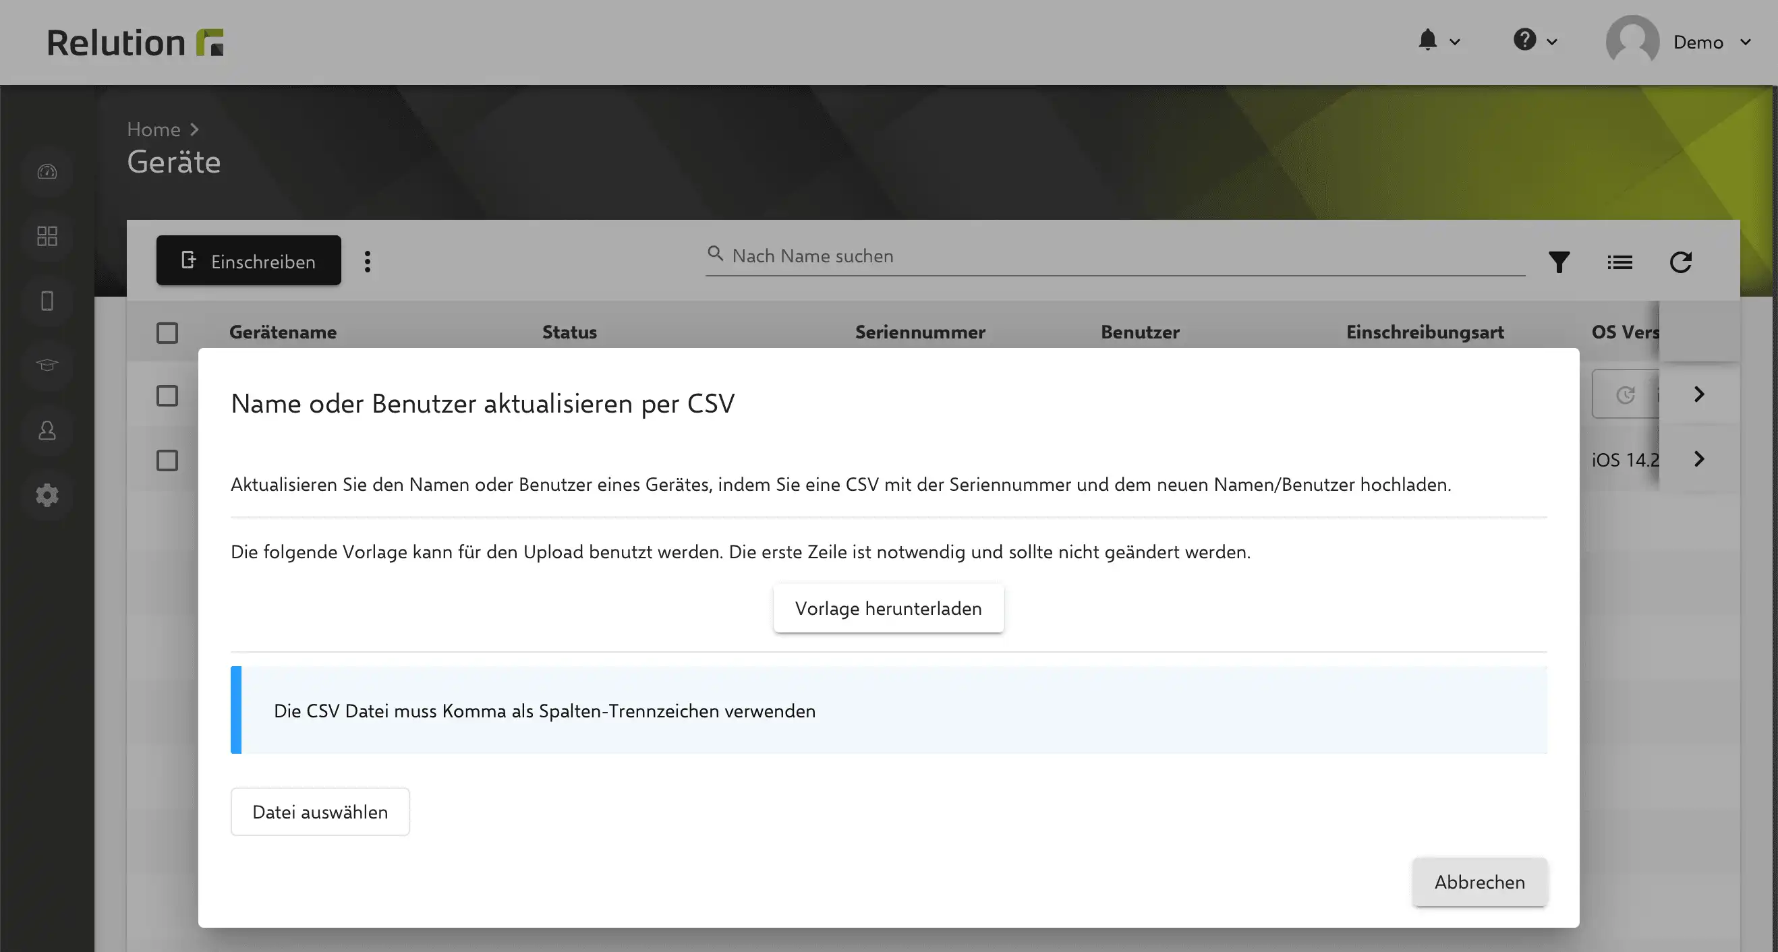Click the Datei auswählen button
The image size is (1778, 952).
320,812
